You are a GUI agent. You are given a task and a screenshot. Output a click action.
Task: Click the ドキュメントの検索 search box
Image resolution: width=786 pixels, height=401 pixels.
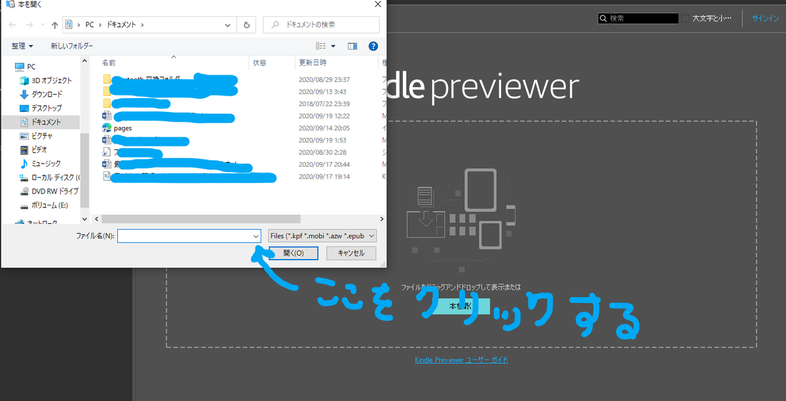(321, 25)
